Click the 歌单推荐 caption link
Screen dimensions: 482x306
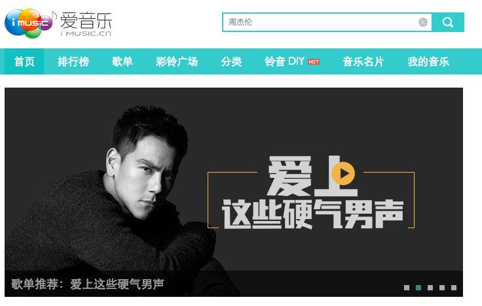[x=88, y=284]
